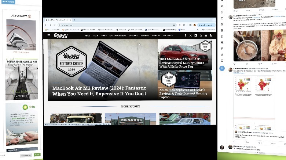Reload the SlashGear page
The image size is (286, 160).
coord(54,25)
